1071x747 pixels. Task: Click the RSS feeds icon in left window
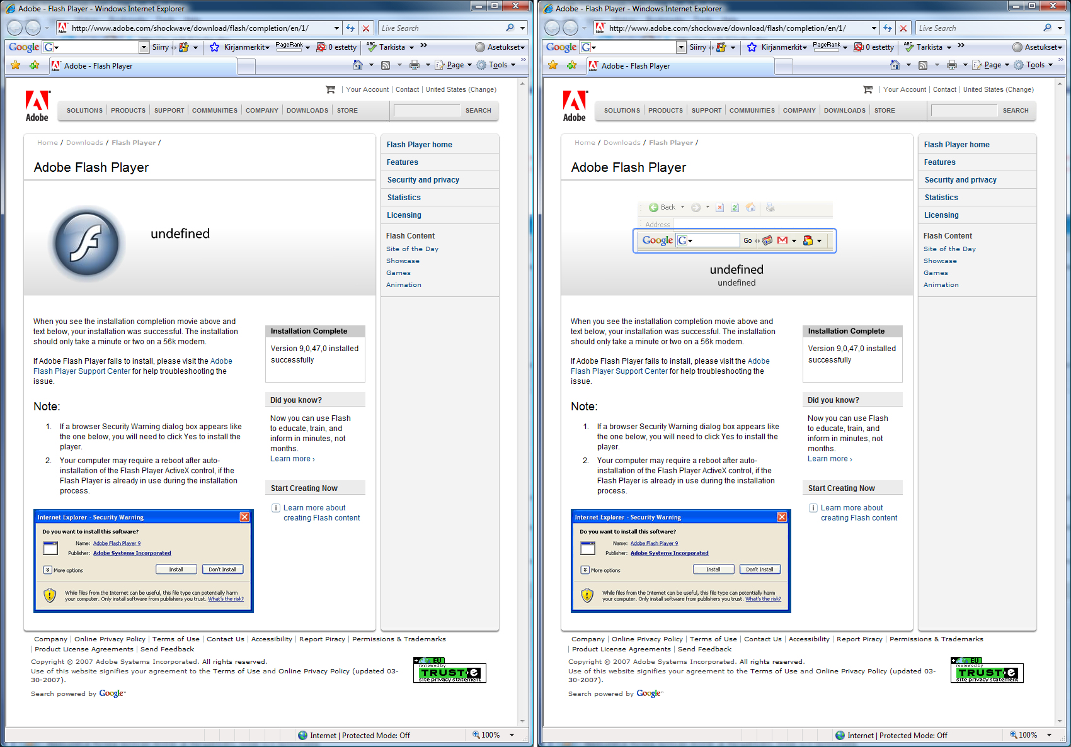tap(386, 65)
